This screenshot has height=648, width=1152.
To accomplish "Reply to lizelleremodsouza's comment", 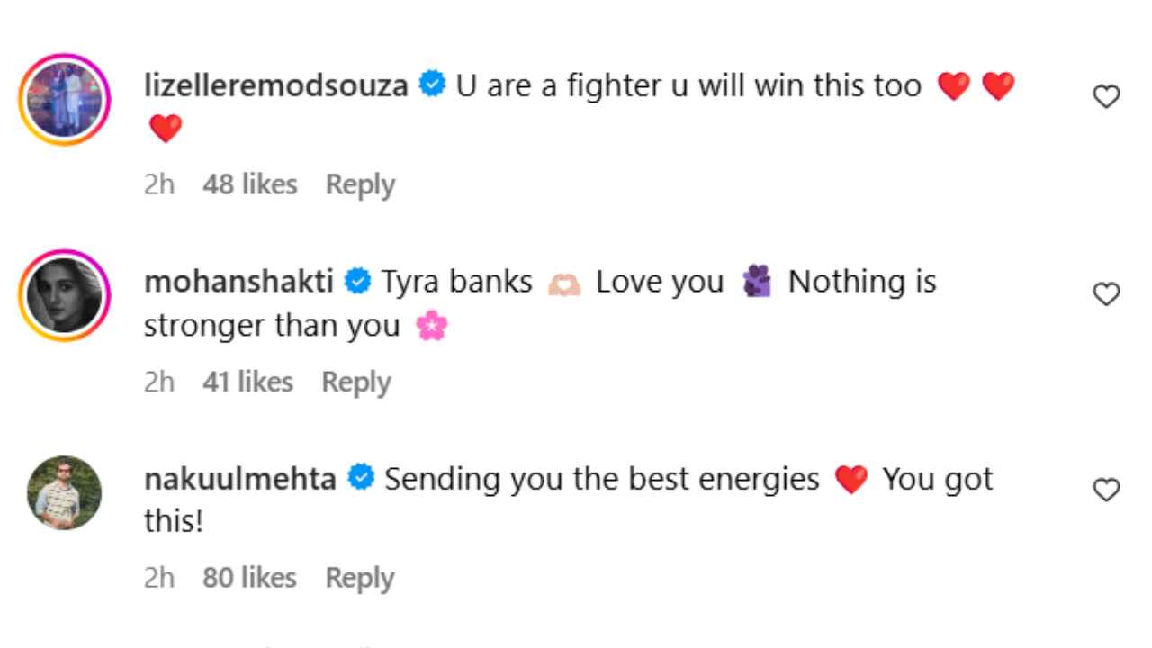I will 360,184.
